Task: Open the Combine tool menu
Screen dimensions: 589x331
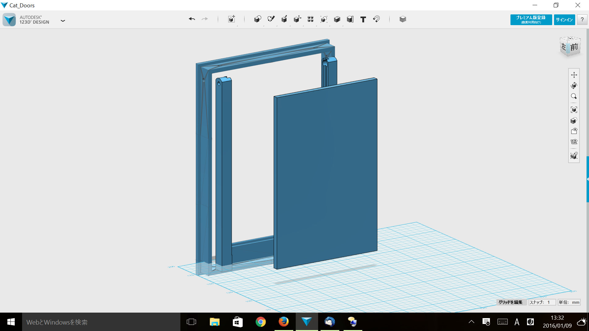Action: coord(337,19)
